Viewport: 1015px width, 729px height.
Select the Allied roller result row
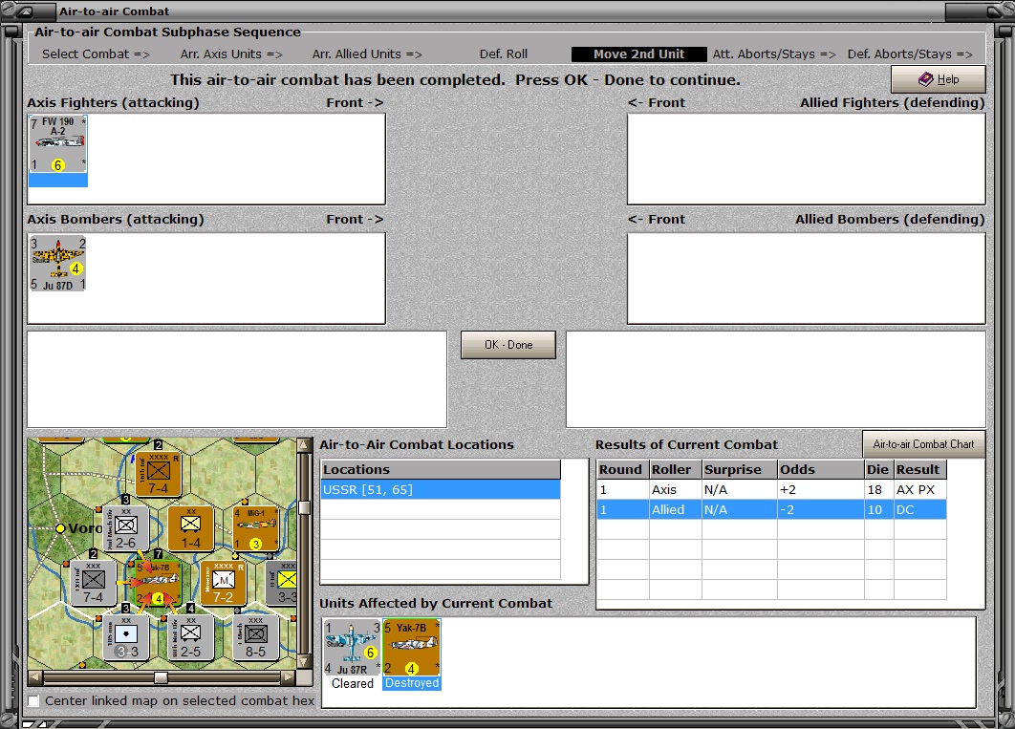(x=771, y=509)
